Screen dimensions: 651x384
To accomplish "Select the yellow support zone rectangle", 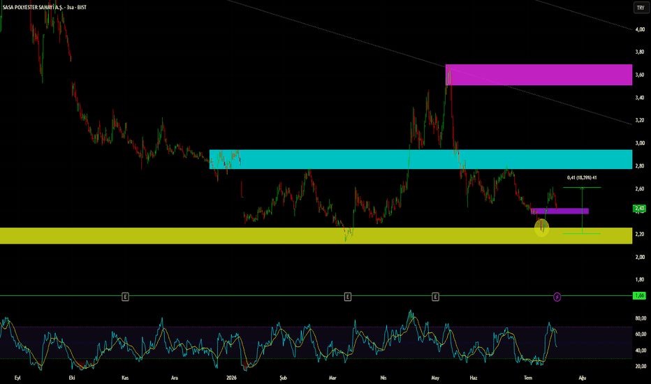I will [316, 235].
